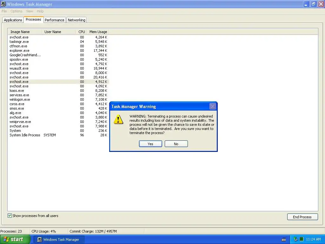Viewport: 325px width, 244px height.
Task: Select the lsass.exe process
Action: click(x=58, y=91)
